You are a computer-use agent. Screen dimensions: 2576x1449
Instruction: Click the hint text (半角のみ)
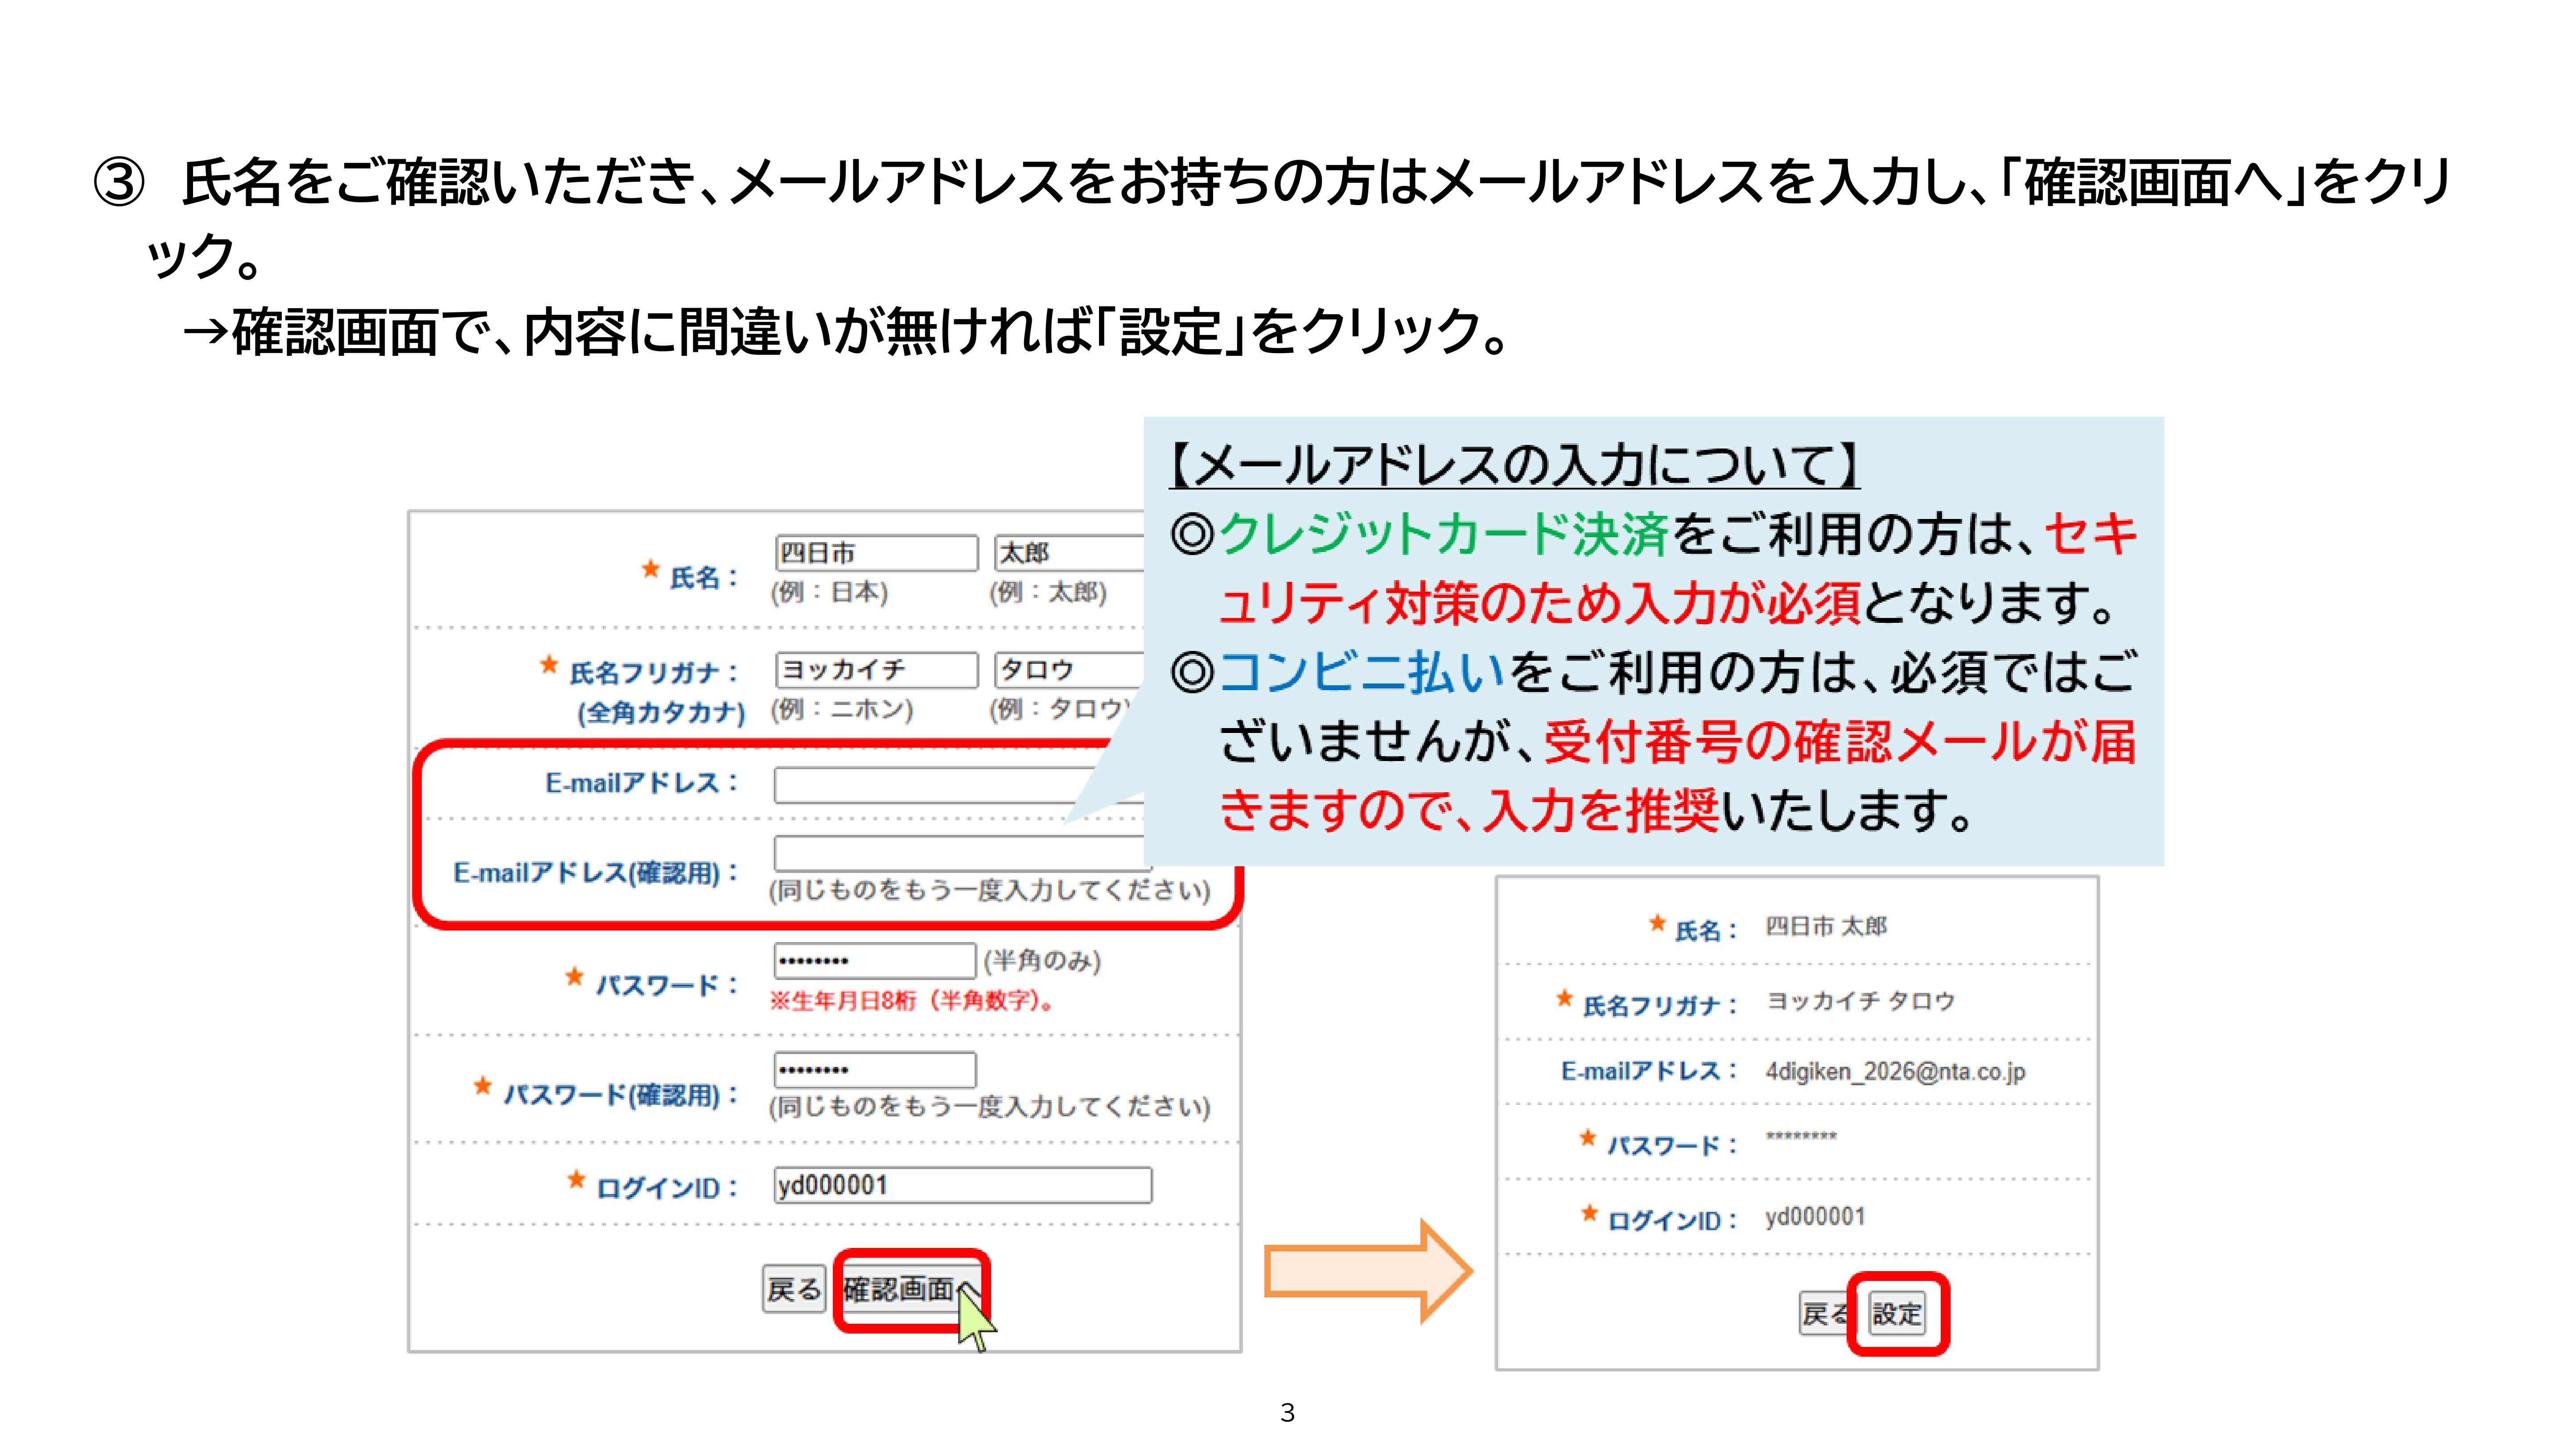pyautogui.click(x=1042, y=960)
